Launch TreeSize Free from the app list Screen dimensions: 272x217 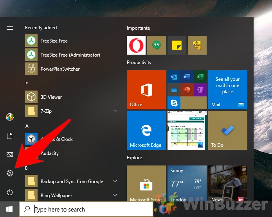coord(71,41)
